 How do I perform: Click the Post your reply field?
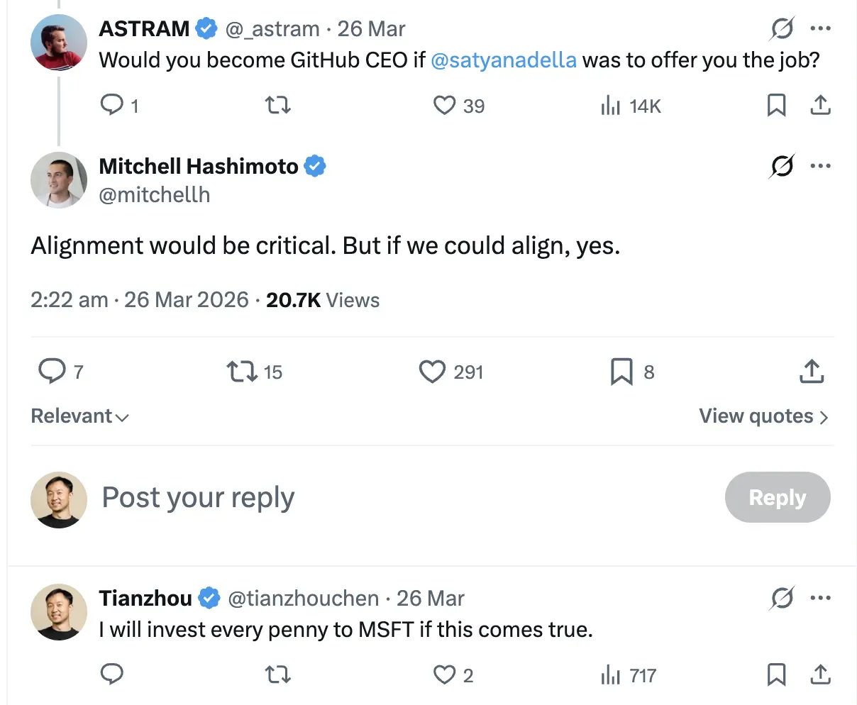(x=197, y=497)
